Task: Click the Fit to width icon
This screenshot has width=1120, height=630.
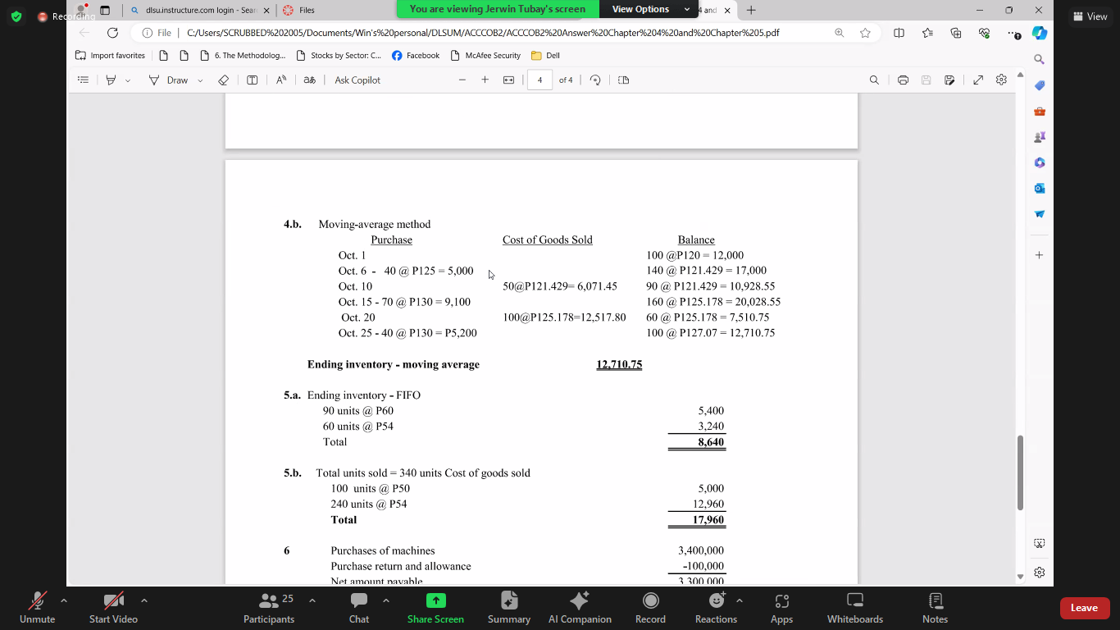Action: click(x=508, y=80)
